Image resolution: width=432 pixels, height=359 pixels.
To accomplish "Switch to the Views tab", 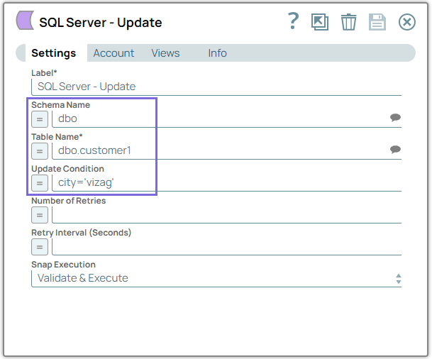I will click(165, 53).
